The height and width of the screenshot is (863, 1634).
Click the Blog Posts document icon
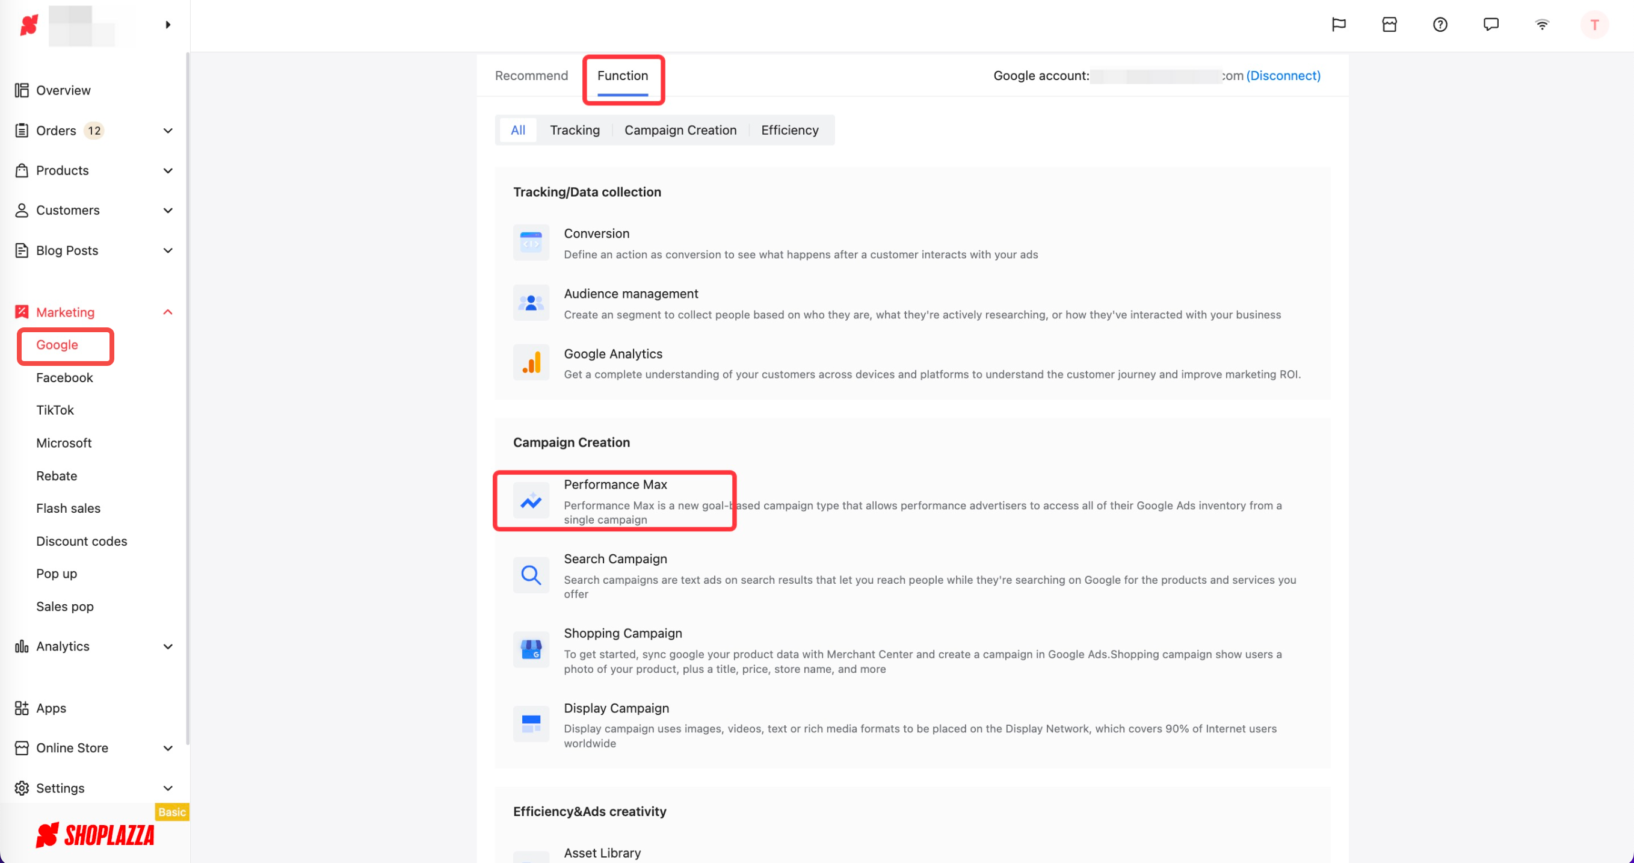(22, 250)
